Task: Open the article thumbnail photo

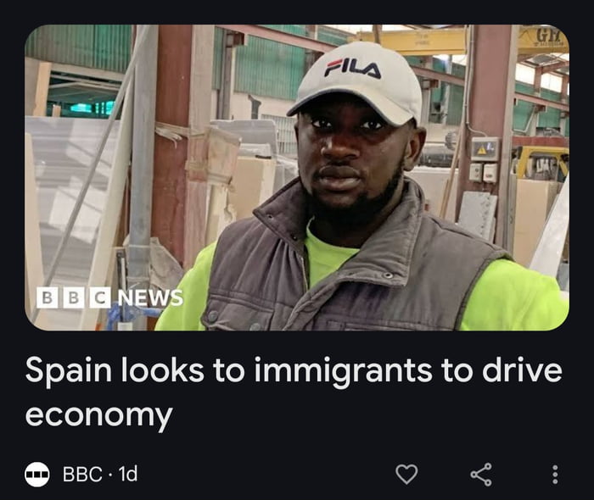Action: point(297,177)
